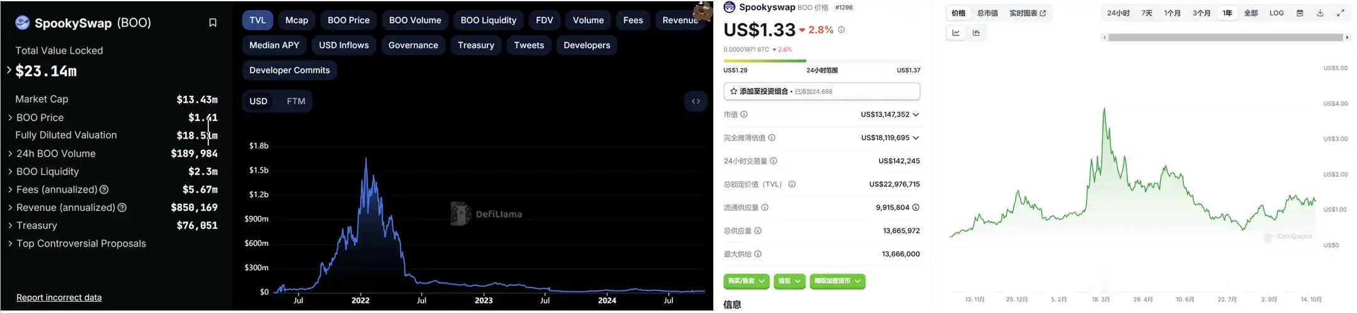The height and width of the screenshot is (313, 1357).
Task: Switch to the 总市值 chart tab
Action: coord(987,13)
